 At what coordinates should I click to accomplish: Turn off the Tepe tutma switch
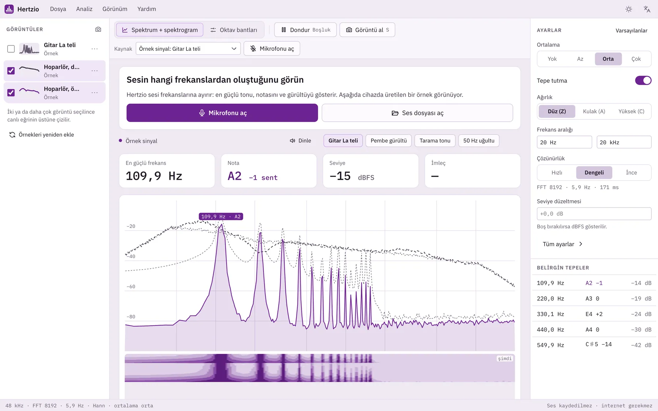[643, 80]
